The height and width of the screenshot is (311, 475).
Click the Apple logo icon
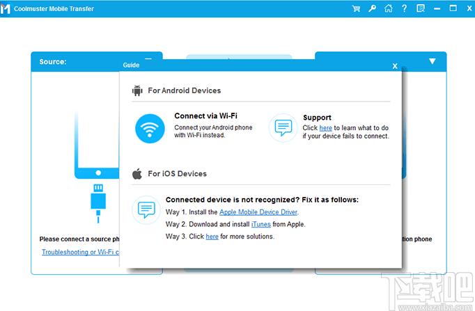point(137,174)
